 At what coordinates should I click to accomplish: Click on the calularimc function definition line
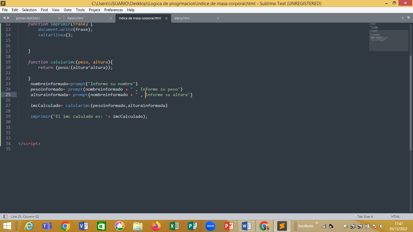click(x=70, y=62)
